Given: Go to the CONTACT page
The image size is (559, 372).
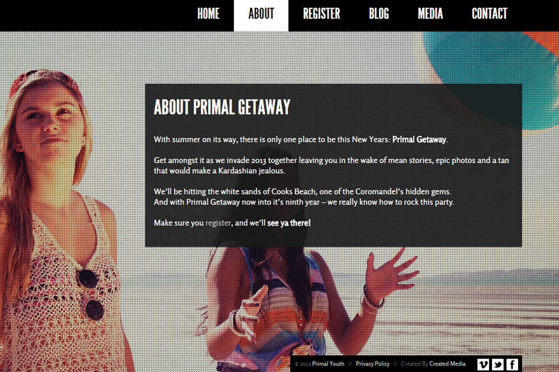Looking at the screenshot, I should (490, 14).
